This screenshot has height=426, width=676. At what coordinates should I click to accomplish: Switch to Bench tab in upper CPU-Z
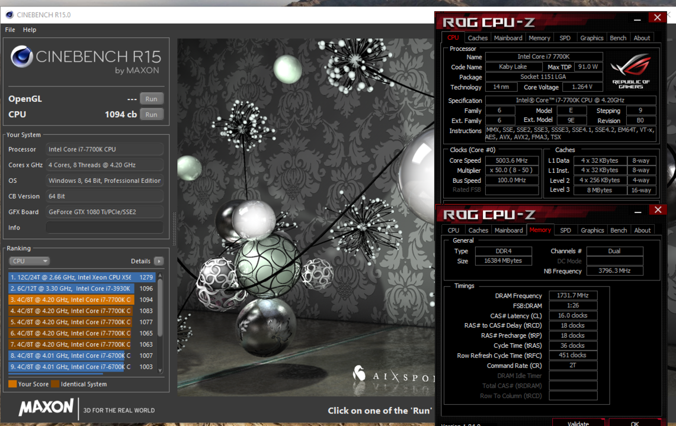(x=618, y=38)
